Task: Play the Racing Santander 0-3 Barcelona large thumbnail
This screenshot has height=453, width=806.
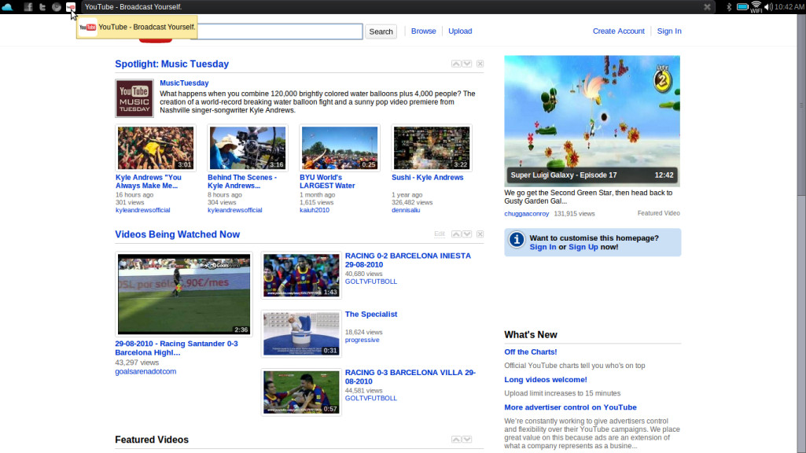Action: pyautogui.click(x=184, y=294)
